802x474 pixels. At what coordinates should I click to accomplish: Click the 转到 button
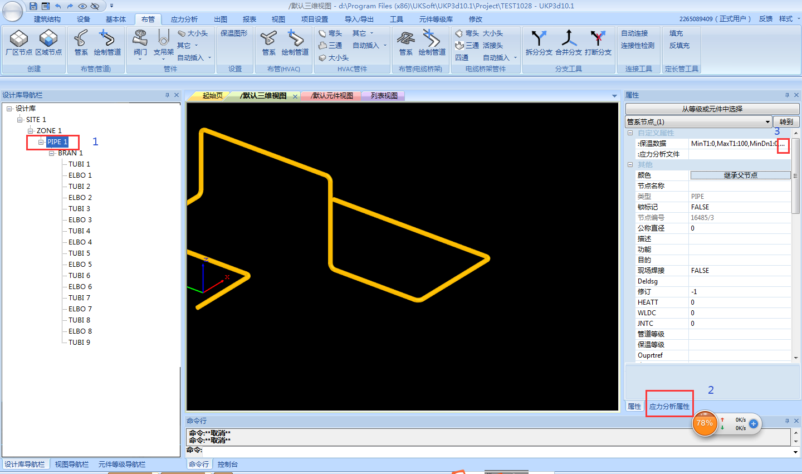point(786,122)
